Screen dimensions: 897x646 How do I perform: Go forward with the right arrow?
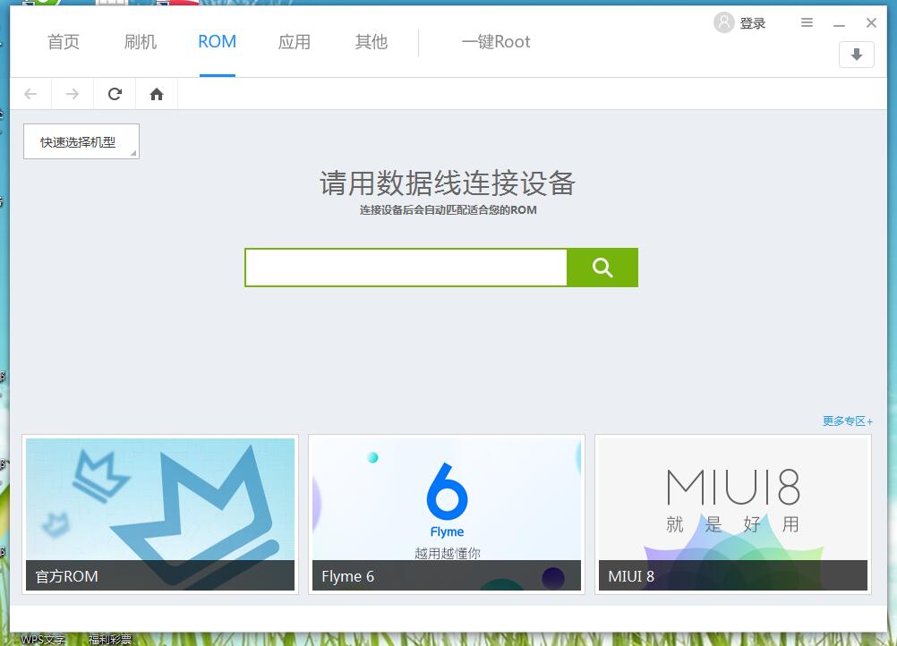73,94
